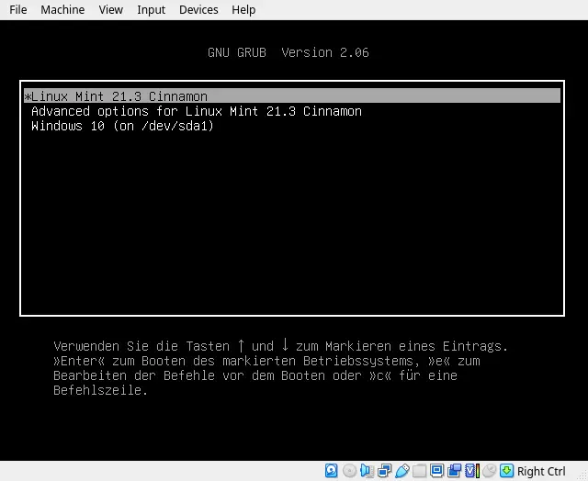Click the hard disk activity status icon
The image size is (588, 481).
[x=332, y=471]
